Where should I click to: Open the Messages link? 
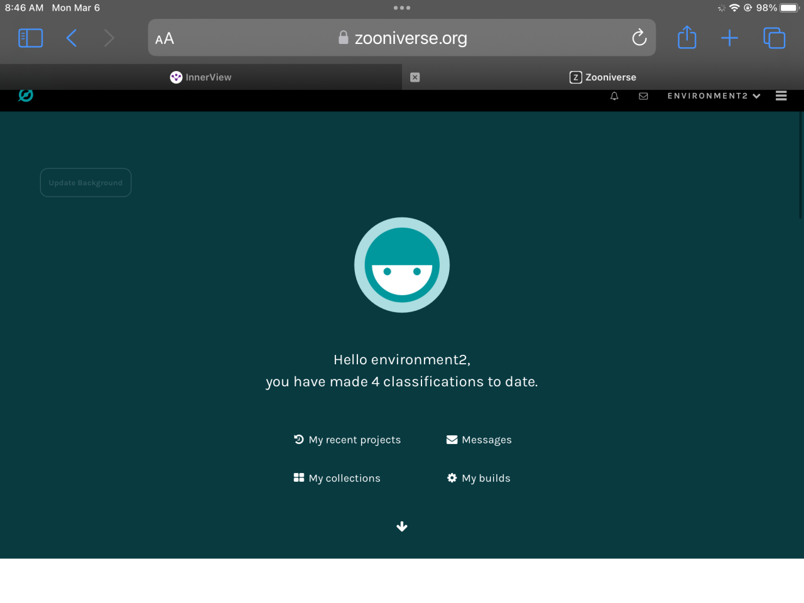[479, 440]
